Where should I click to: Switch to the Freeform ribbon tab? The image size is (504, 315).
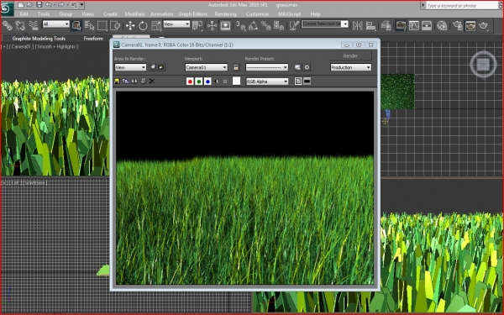click(93, 39)
